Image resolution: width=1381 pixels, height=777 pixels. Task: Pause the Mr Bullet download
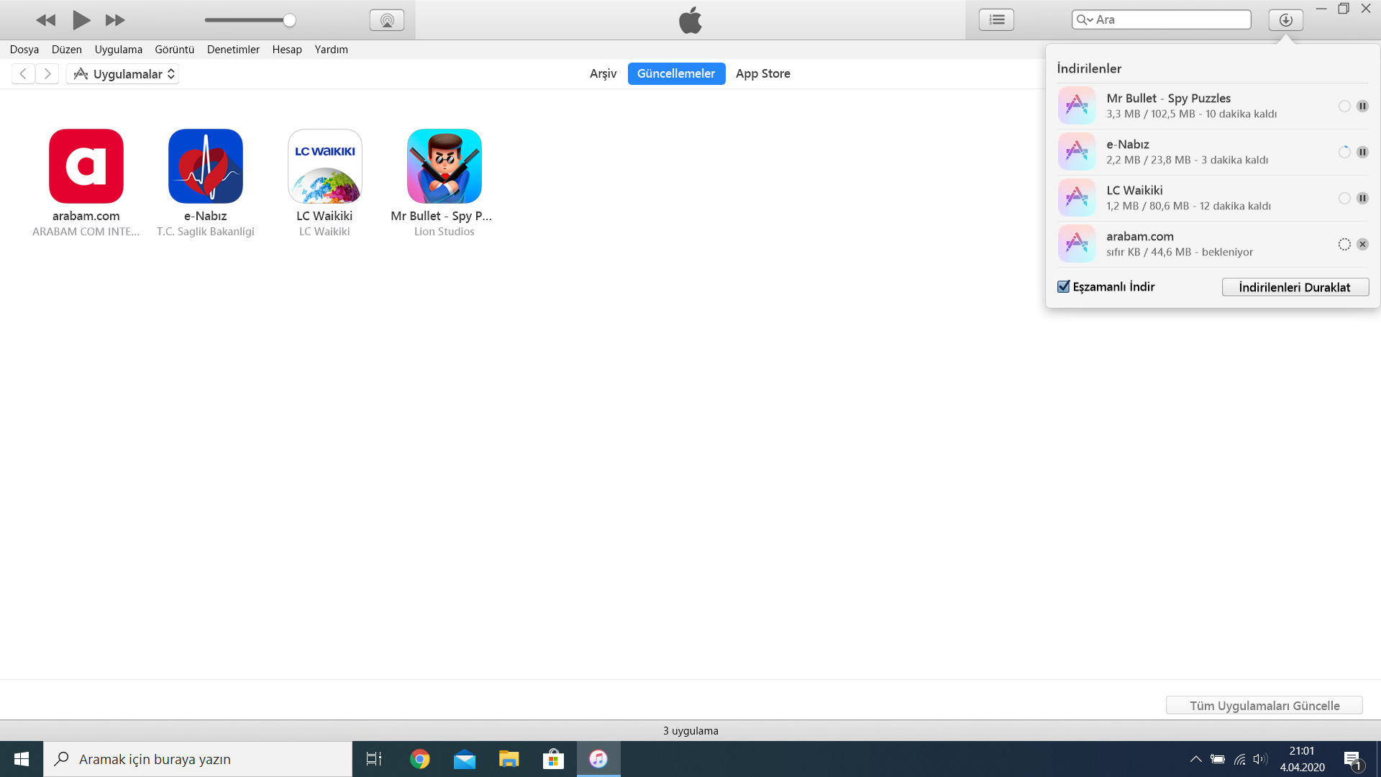pyautogui.click(x=1362, y=106)
